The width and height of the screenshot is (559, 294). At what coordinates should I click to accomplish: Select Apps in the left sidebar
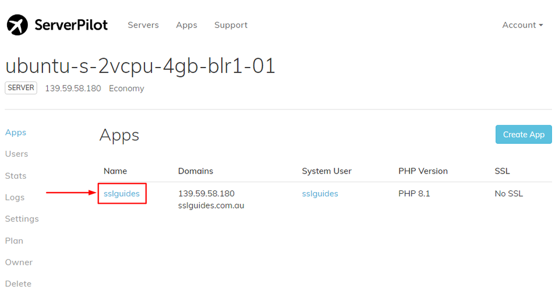(x=16, y=132)
